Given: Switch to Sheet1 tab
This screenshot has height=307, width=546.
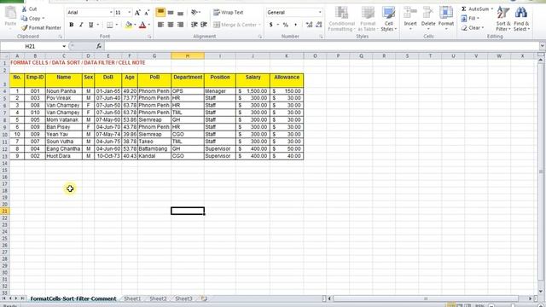Looking at the screenshot, I should 132,298.
